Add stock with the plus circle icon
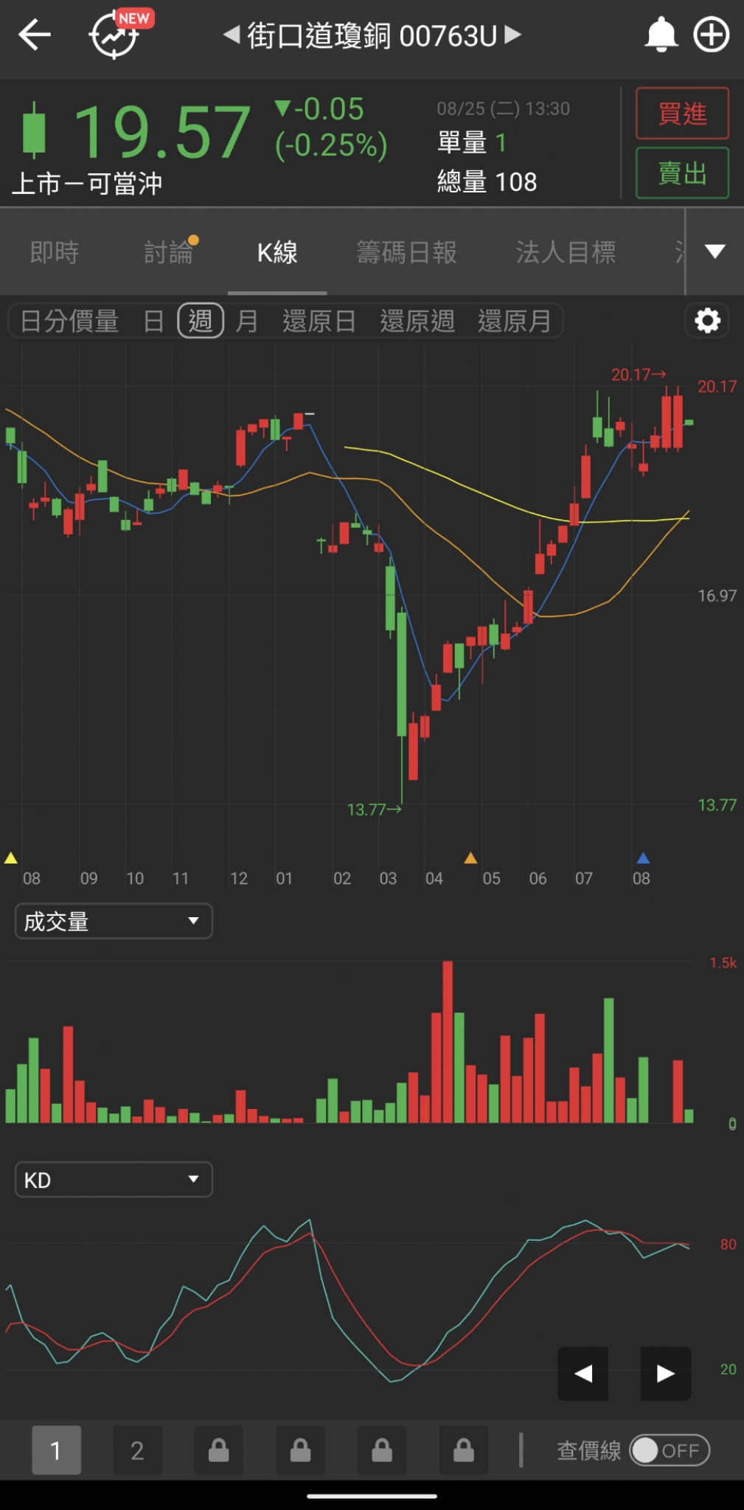Image resolution: width=744 pixels, height=1510 pixels. click(711, 35)
